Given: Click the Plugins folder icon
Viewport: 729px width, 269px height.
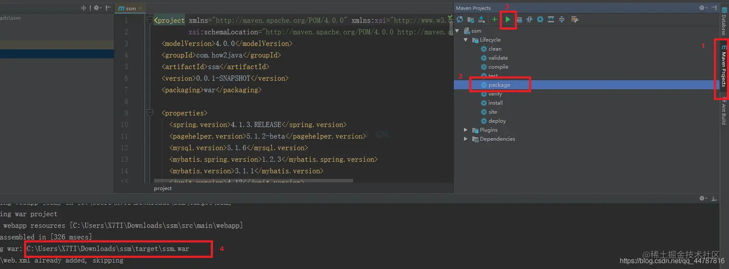Looking at the screenshot, I should click(475, 130).
